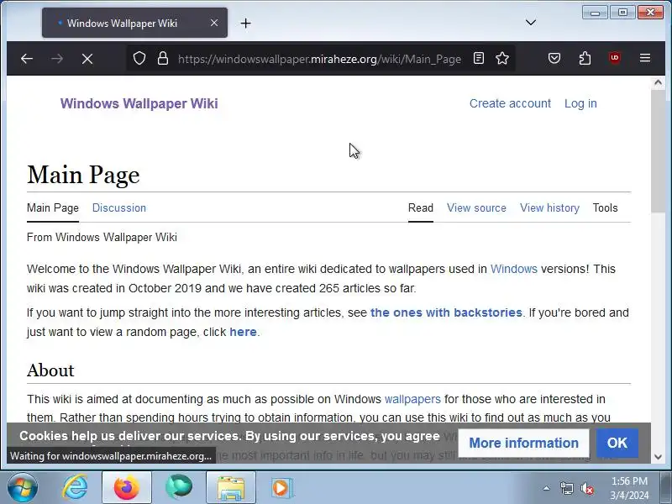
Task: Click the page scrollbar up arrow
Action: pyautogui.click(x=659, y=82)
